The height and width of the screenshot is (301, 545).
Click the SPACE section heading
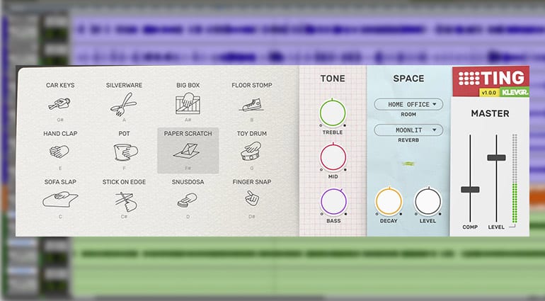coord(409,79)
